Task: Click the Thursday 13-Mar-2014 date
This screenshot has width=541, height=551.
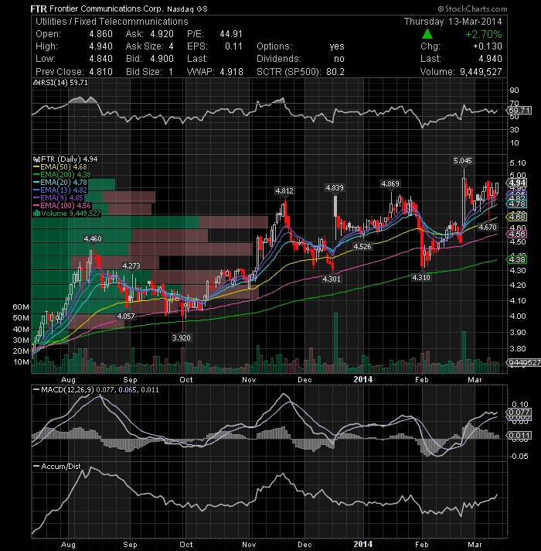Action: 453,22
